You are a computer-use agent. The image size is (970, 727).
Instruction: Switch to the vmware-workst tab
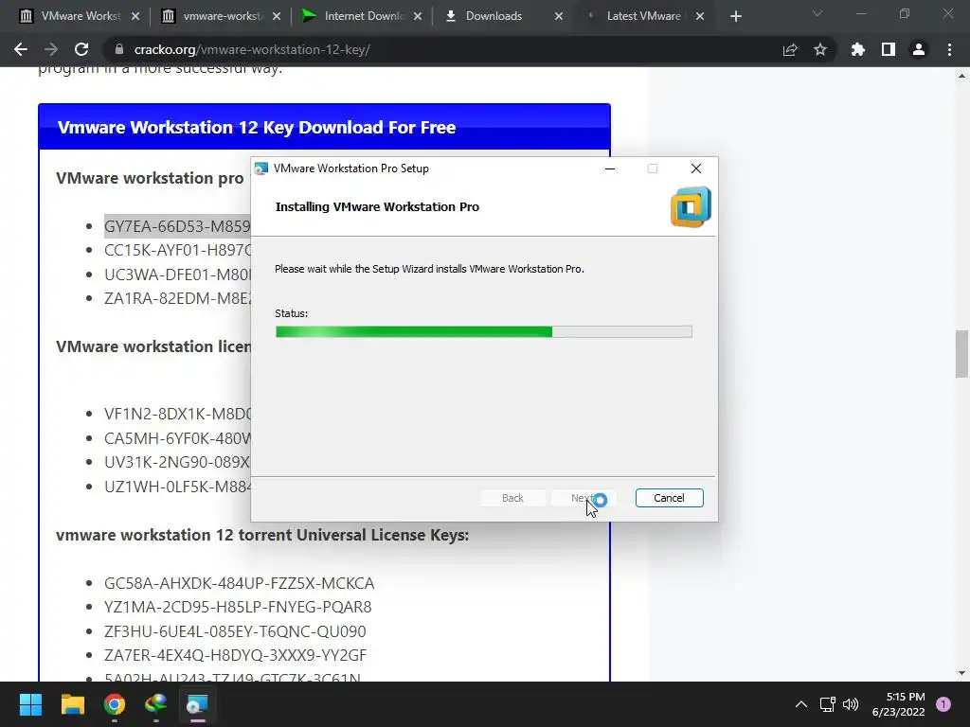(x=221, y=16)
